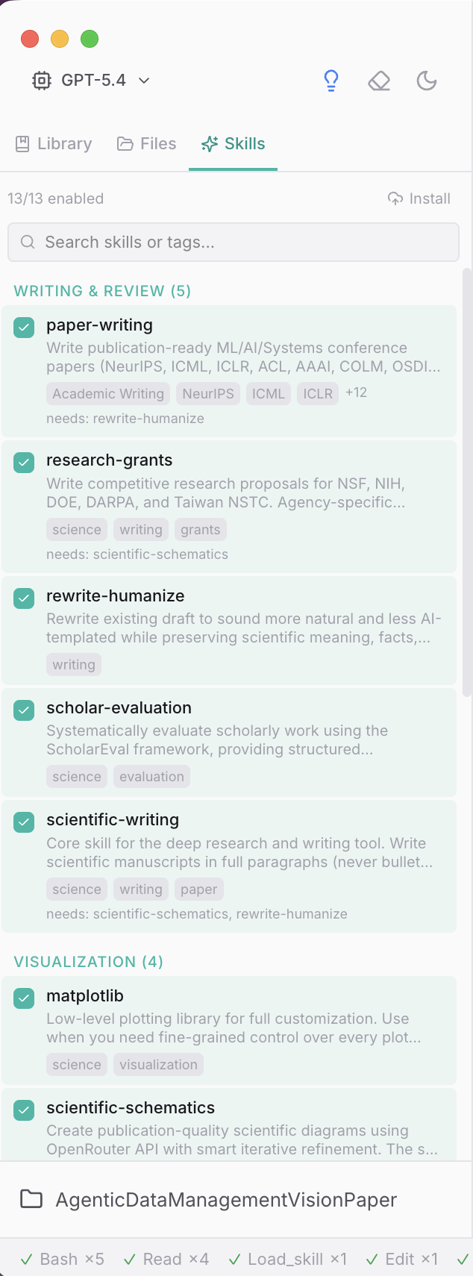Select the eraser icon to clear the chat
Screen dimensions: 473x1276
(x=379, y=81)
